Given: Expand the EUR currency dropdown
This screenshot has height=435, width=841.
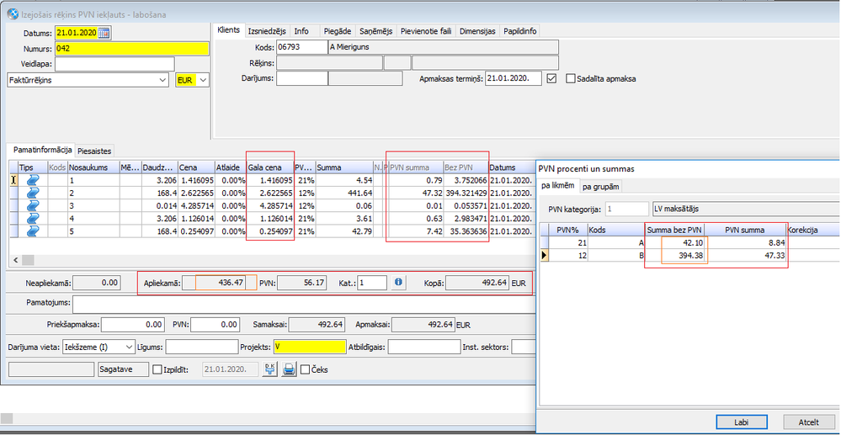Looking at the screenshot, I should (x=203, y=80).
